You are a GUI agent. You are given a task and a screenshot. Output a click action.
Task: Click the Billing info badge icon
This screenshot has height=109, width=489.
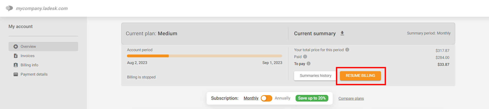tap(16, 65)
